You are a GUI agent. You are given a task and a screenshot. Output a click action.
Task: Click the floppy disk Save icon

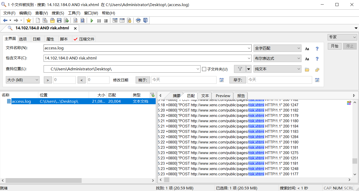coord(59,20)
